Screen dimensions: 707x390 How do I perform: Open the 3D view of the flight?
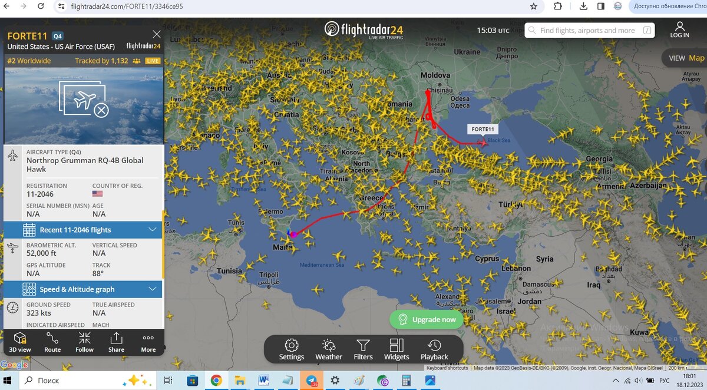pyautogui.click(x=20, y=342)
